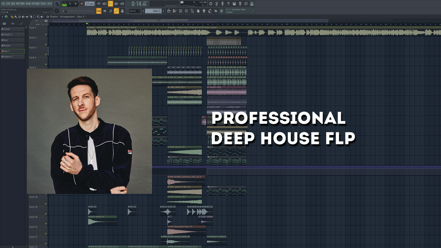Click the shopping cart icon

(x=221, y=11)
